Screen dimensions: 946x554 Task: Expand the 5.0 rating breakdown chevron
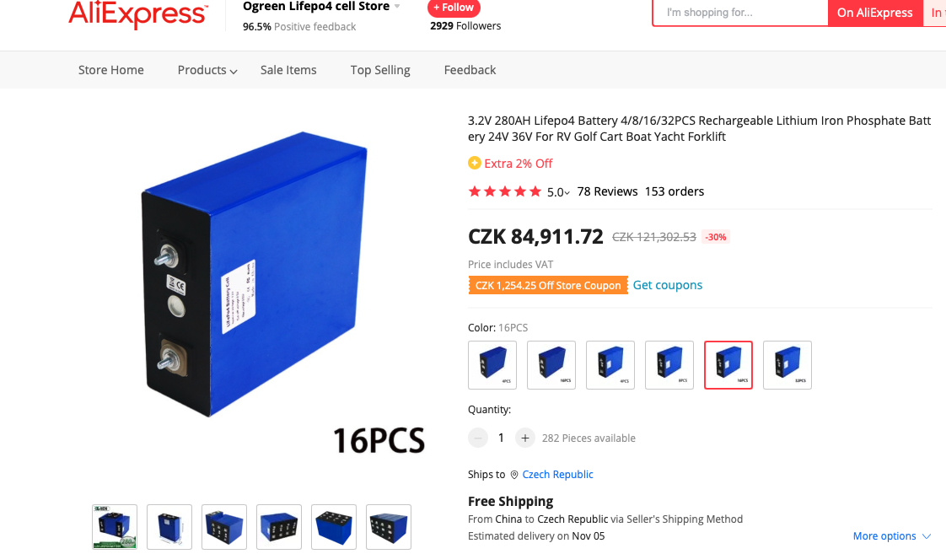pyautogui.click(x=567, y=193)
